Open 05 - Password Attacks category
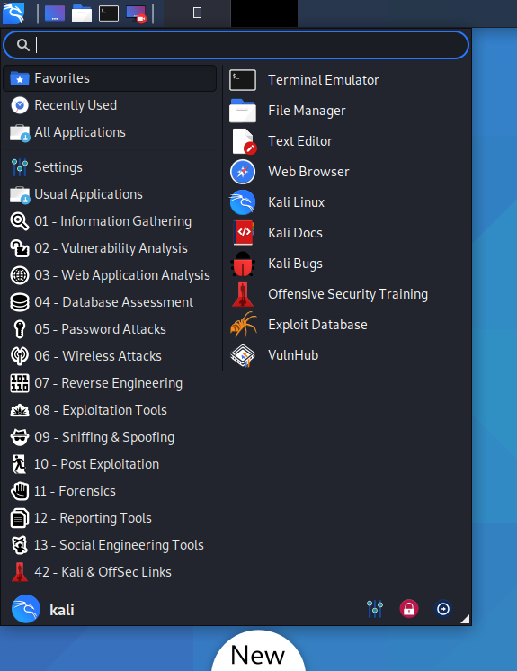This screenshot has width=517, height=671. coord(110,329)
